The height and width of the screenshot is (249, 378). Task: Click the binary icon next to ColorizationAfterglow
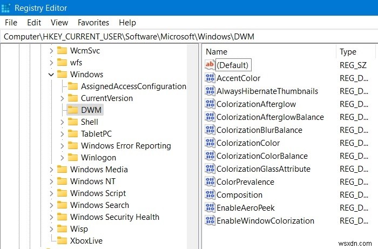[x=210, y=104]
